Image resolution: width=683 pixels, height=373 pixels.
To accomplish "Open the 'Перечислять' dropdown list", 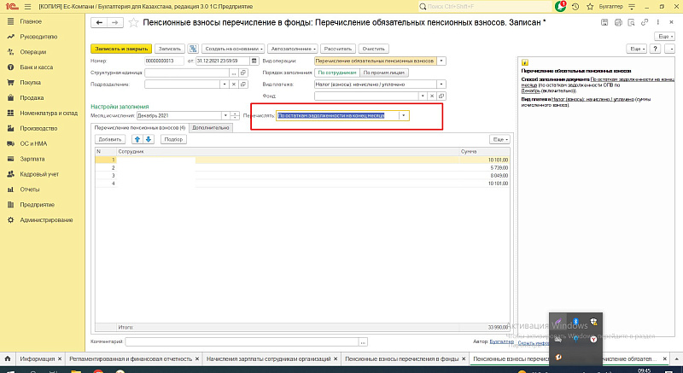I will point(404,115).
